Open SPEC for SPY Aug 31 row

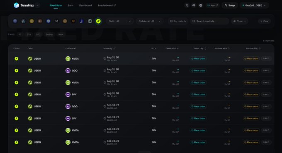266,95
